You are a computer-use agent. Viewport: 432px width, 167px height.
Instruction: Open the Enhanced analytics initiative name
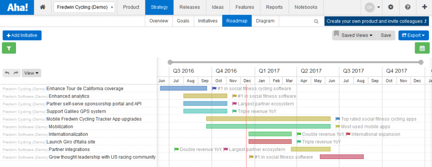coord(69,96)
